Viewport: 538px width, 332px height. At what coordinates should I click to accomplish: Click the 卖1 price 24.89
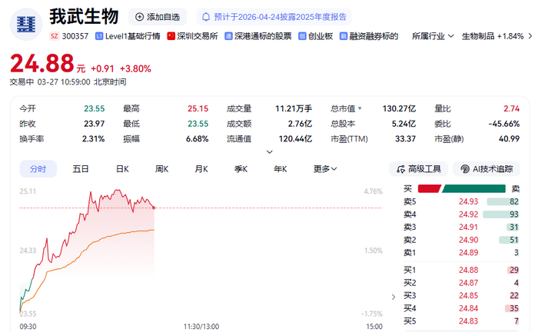click(468, 253)
